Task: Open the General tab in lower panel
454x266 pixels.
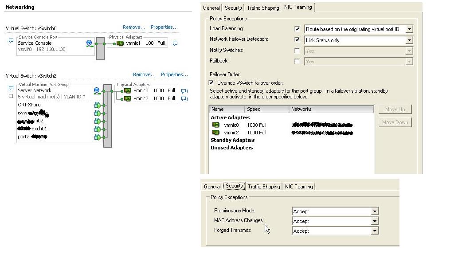Action: point(212,187)
